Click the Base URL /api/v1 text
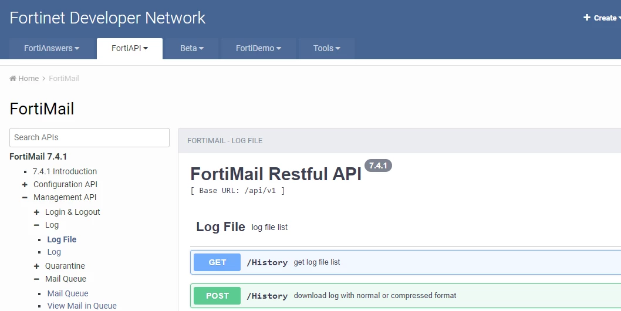 (238, 191)
